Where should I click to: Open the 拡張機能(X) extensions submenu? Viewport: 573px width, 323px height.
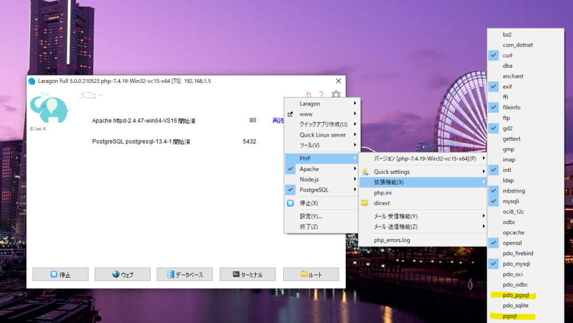click(423, 182)
